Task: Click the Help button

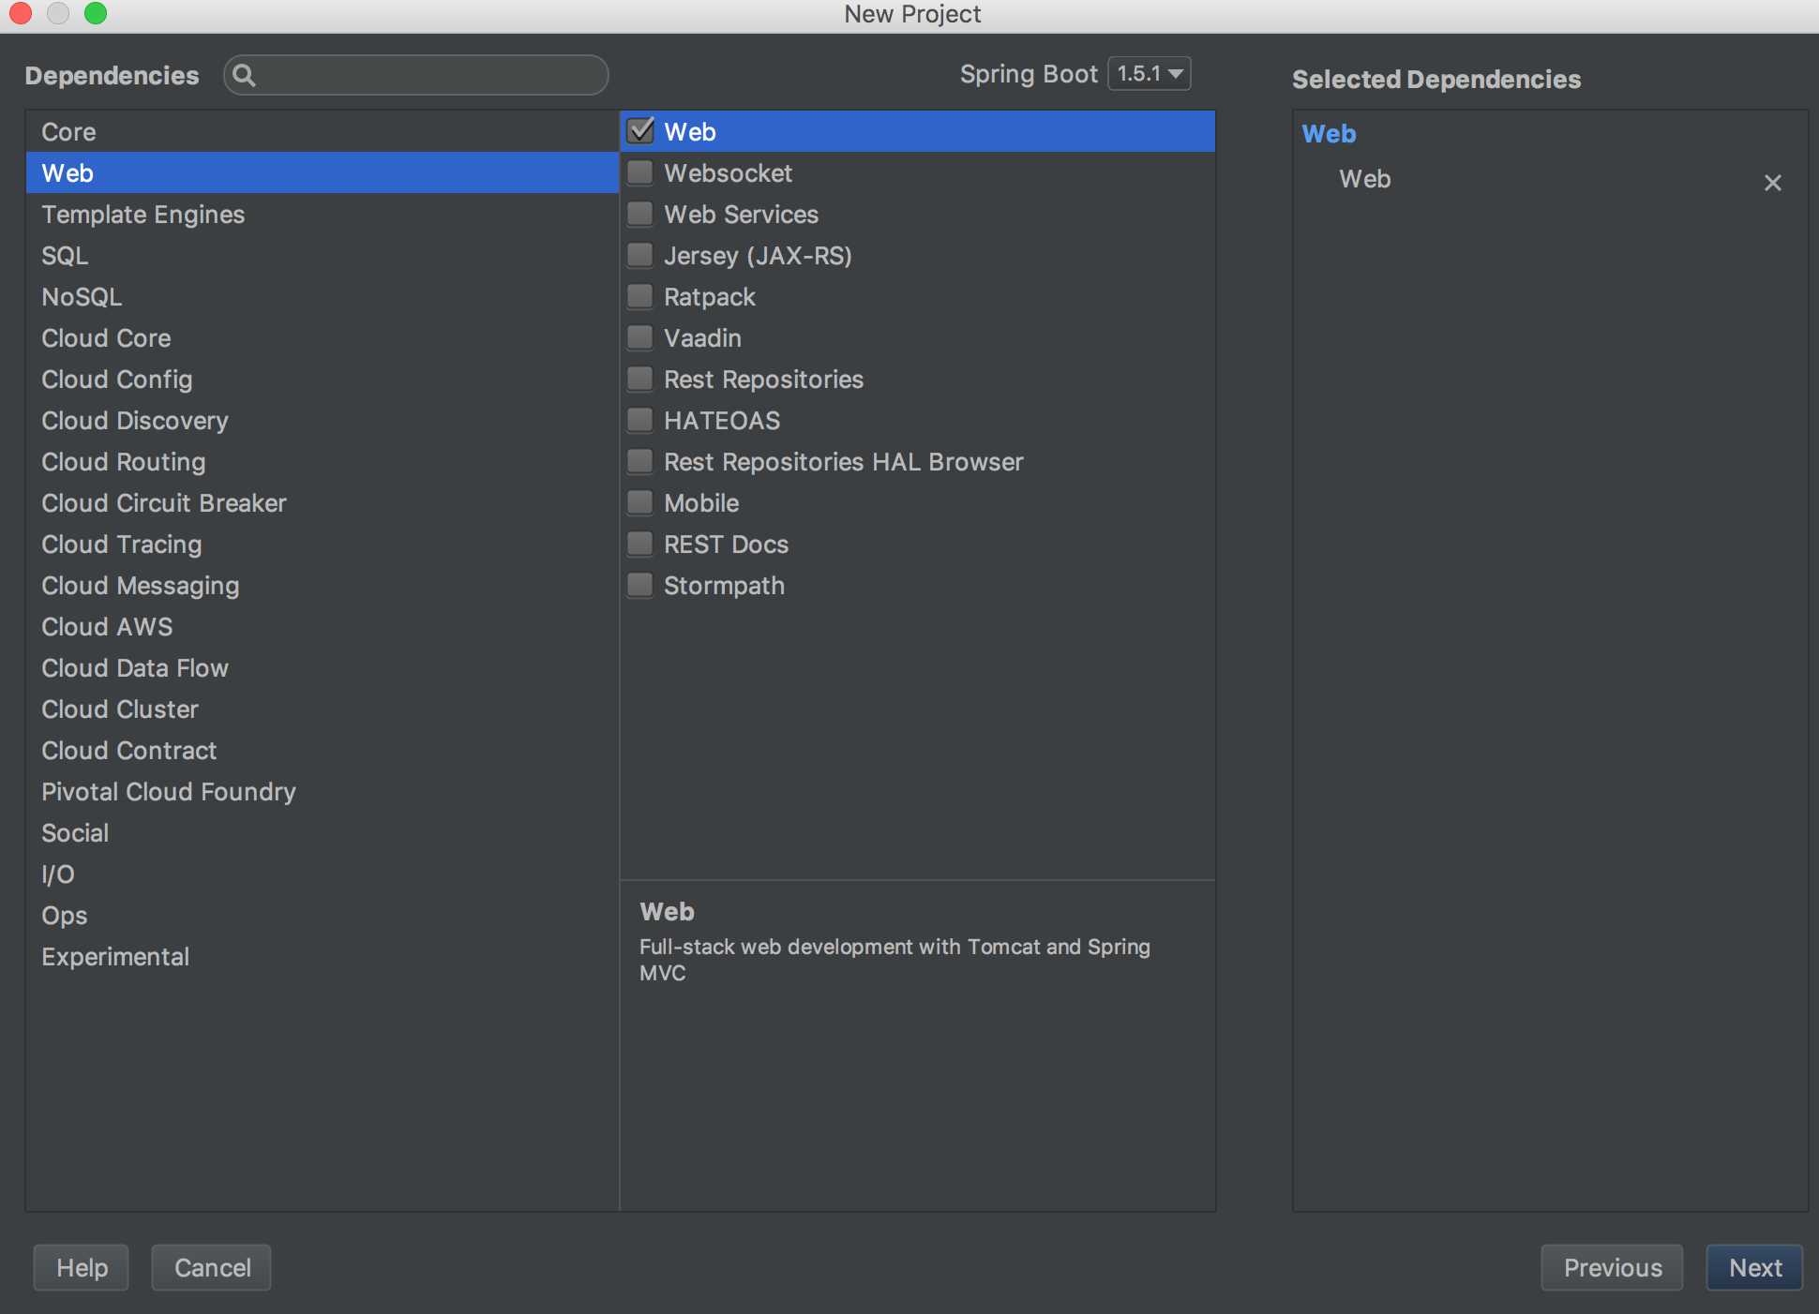Action: click(x=82, y=1267)
